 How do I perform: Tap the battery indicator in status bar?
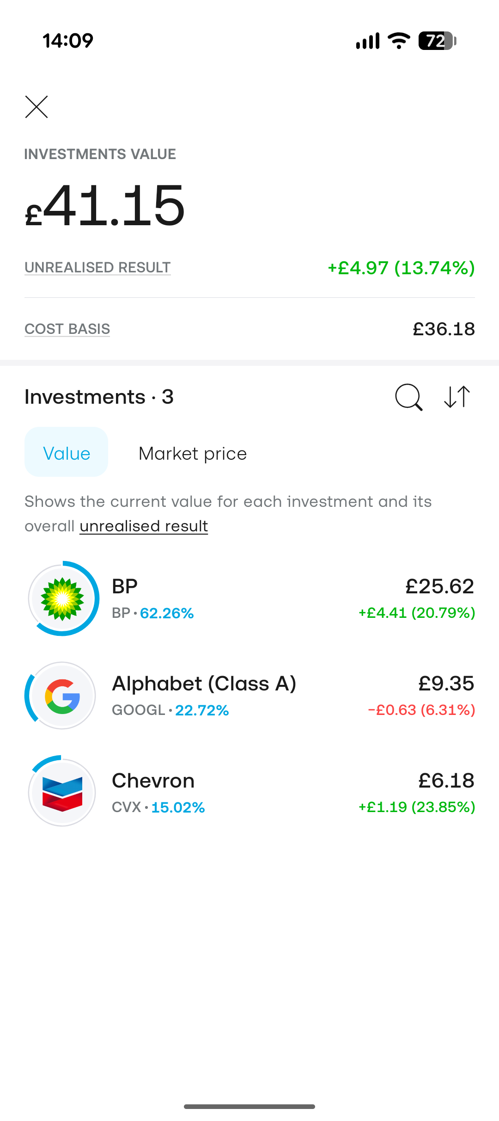tap(437, 41)
